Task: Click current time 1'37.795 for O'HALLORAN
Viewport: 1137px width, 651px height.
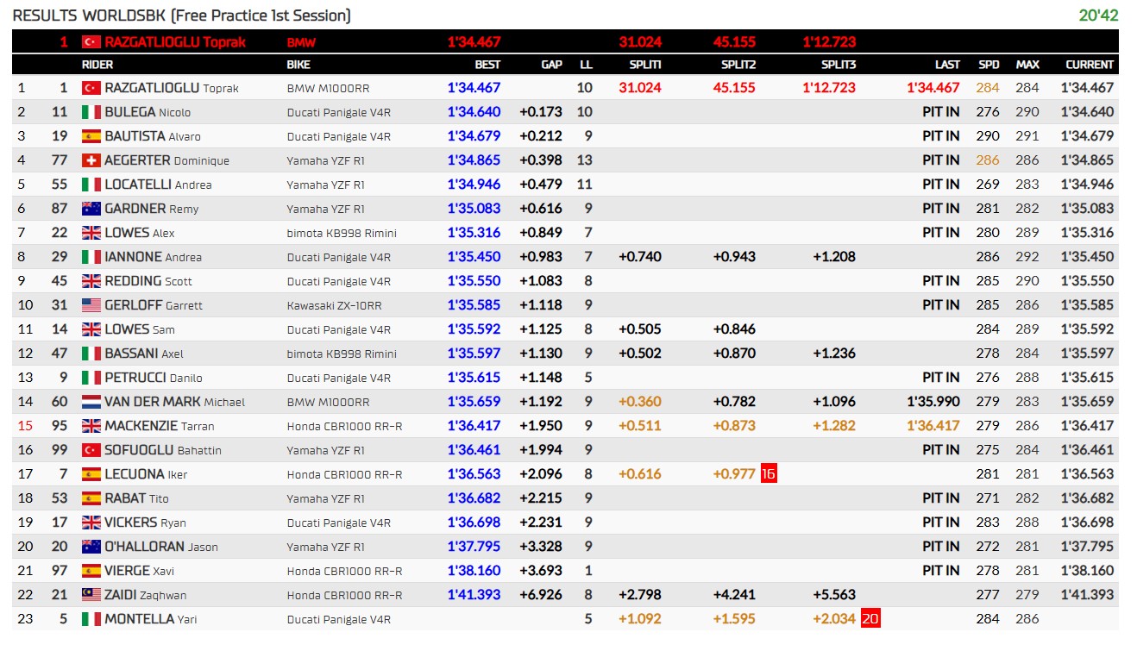Action: (1087, 546)
